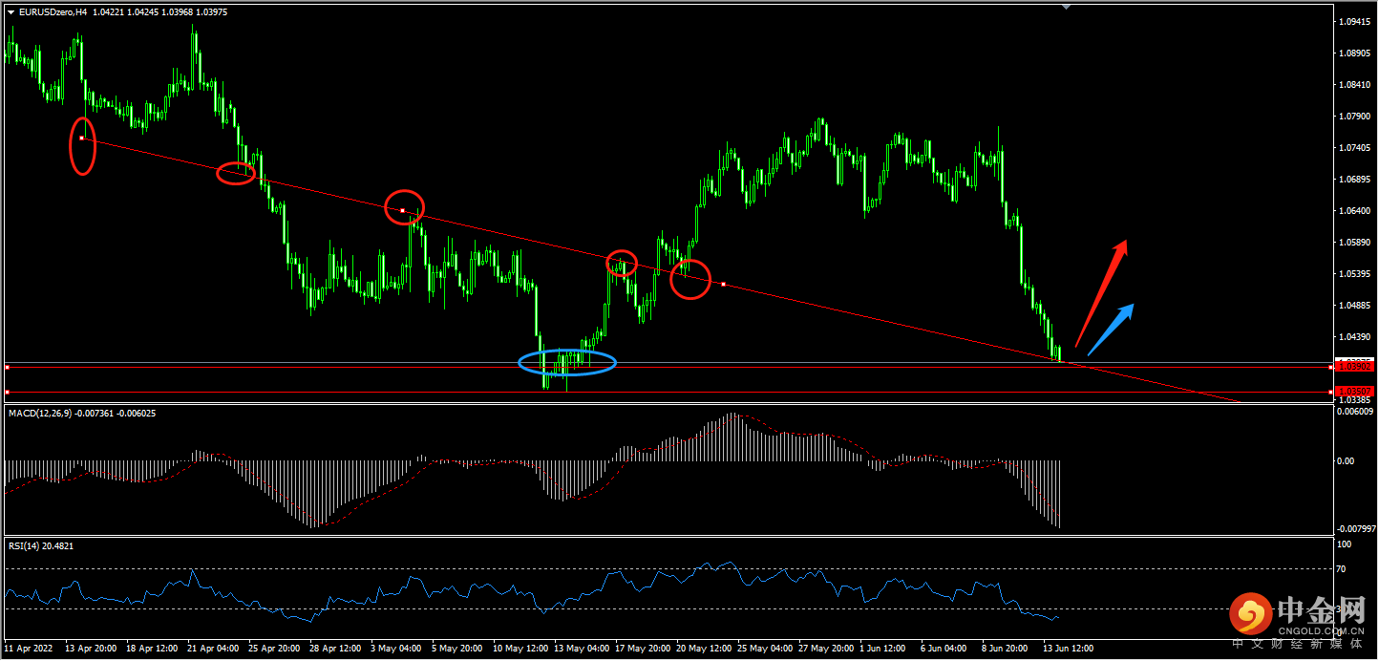
Task: Click the 1.03385 price scale value
Action: click(1355, 400)
